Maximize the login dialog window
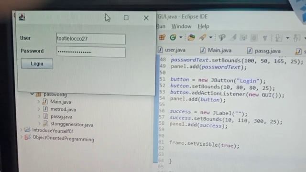The width and height of the screenshot is (306, 172). coord(126,18)
